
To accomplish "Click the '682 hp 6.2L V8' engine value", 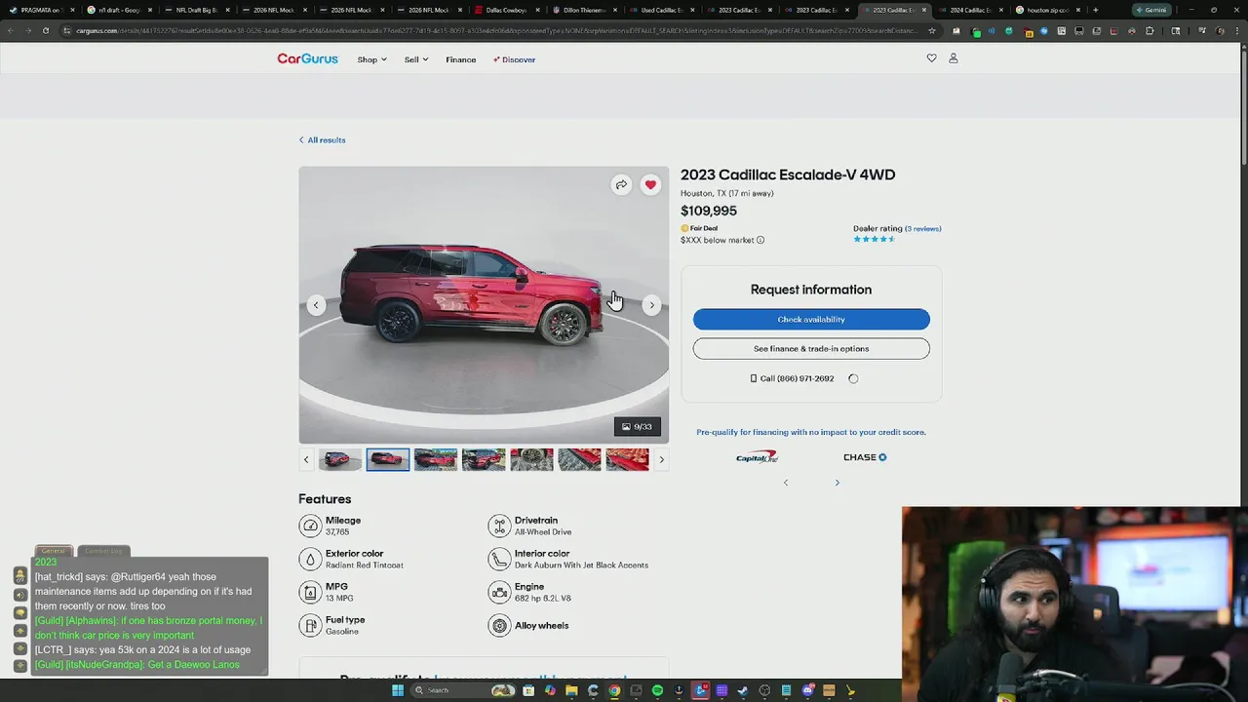I will 543,599.
